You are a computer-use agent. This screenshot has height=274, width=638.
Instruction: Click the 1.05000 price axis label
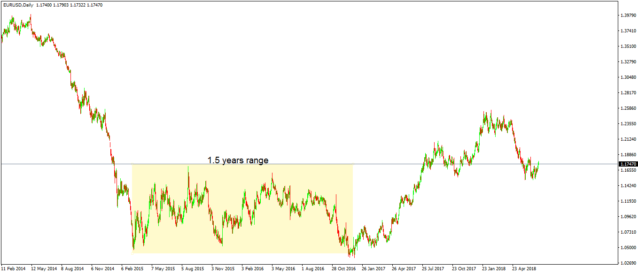[628, 248]
